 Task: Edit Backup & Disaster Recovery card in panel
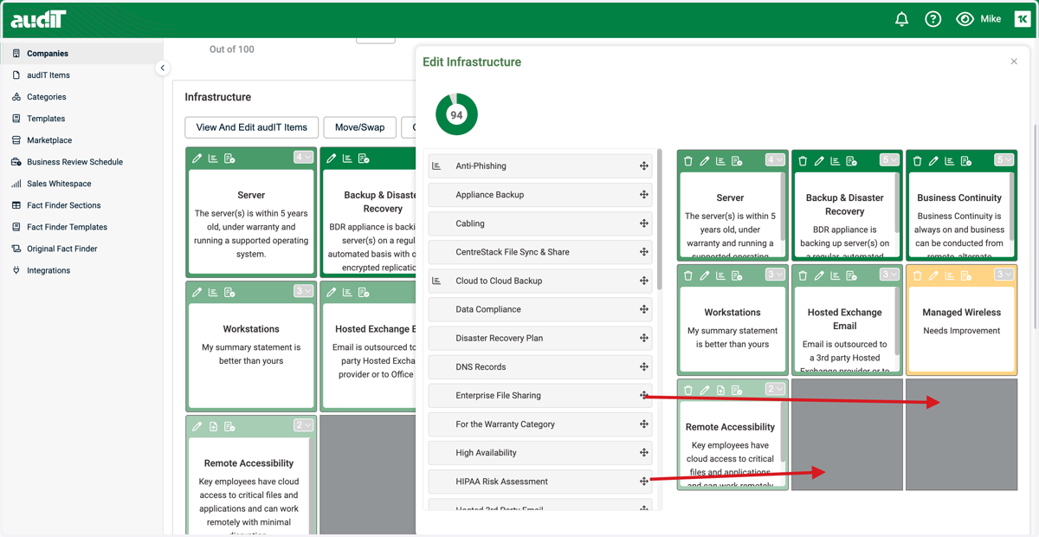[x=819, y=160]
